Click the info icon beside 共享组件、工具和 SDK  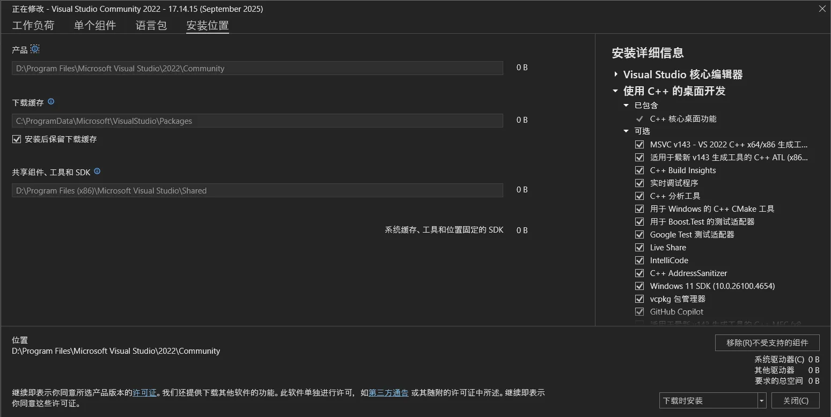tap(97, 172)
